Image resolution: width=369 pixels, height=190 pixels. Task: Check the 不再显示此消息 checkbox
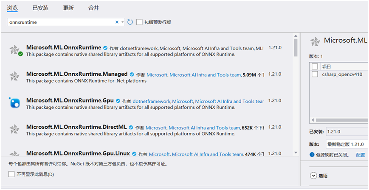click(x=11, y=174)
